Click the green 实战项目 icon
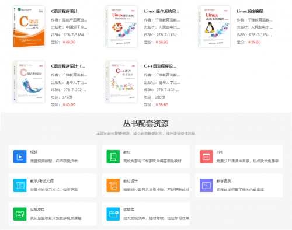Image resolution: width=292 pixels, height=230 pixels. tap(20, 214)
